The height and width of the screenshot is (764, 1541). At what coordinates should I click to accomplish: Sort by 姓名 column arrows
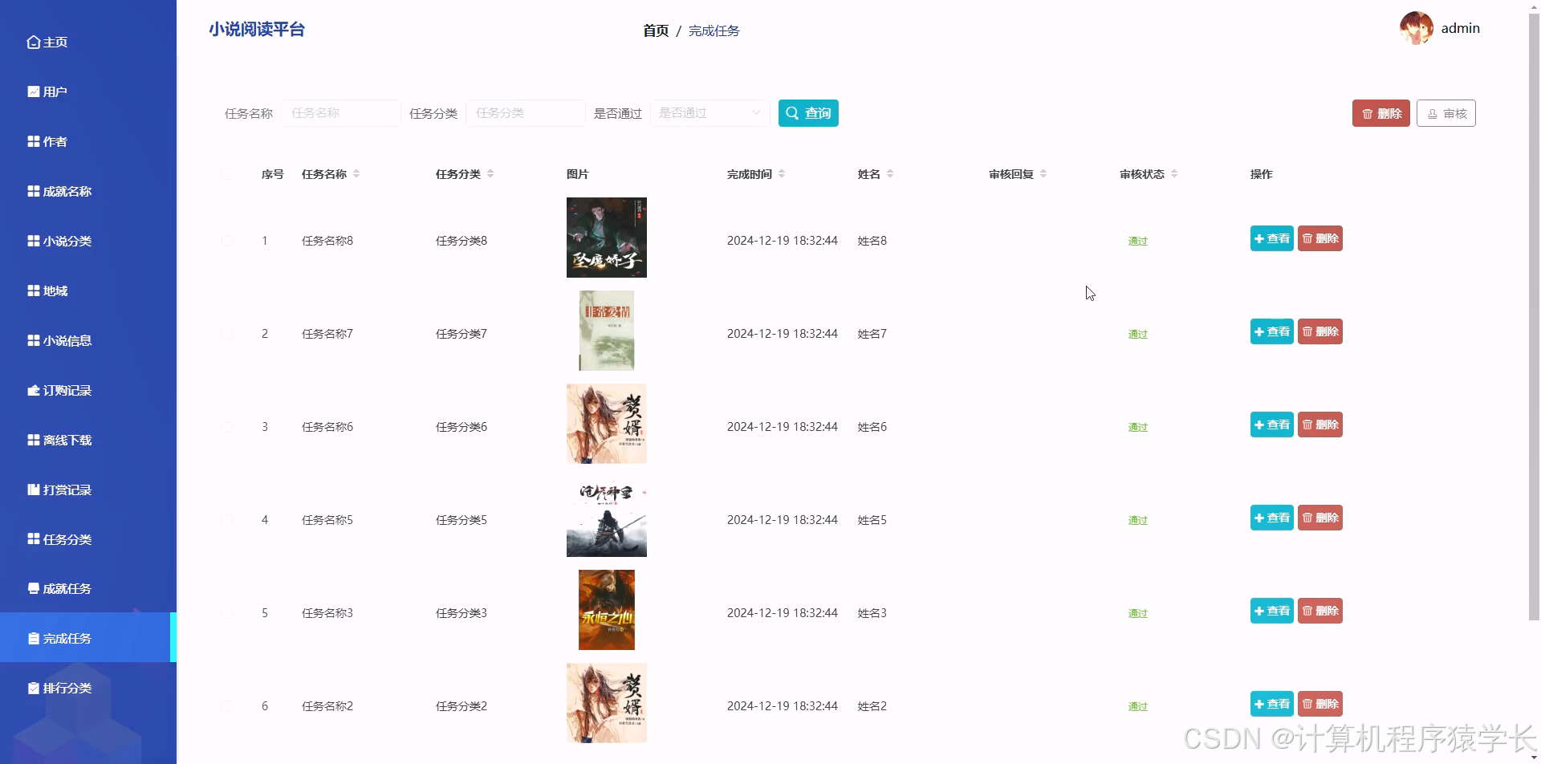(x=890, y=174)
